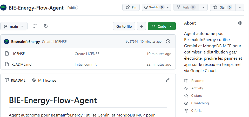View branches via the branch icon

[35, 26]
